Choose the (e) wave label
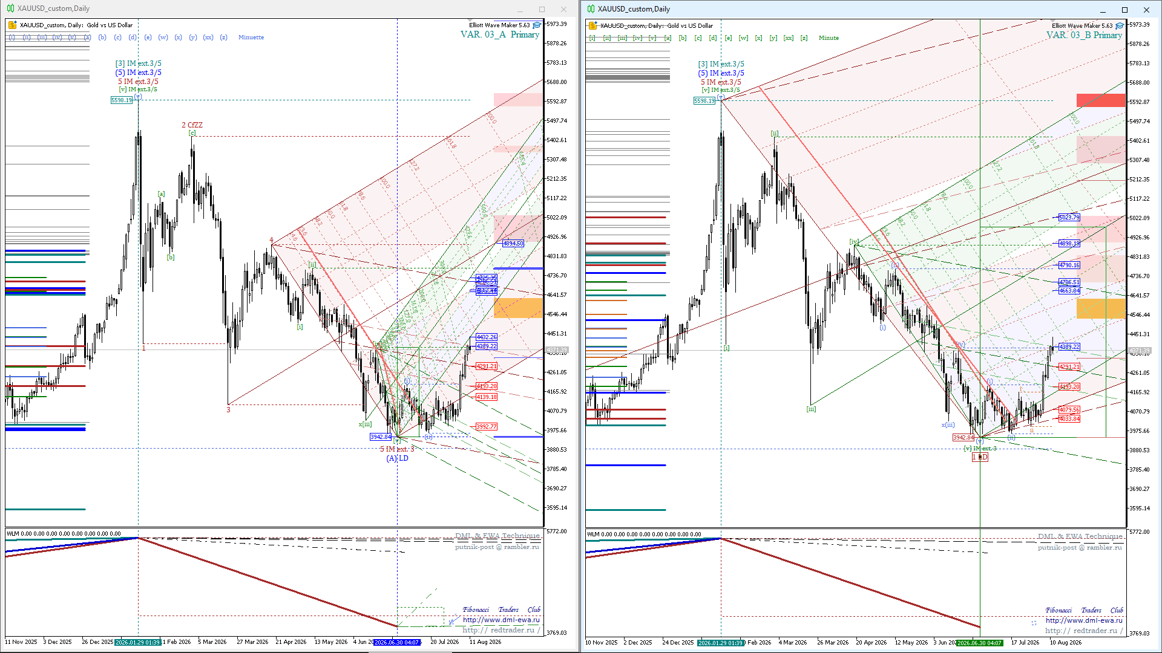1162x653 pixels. [148, 37]
